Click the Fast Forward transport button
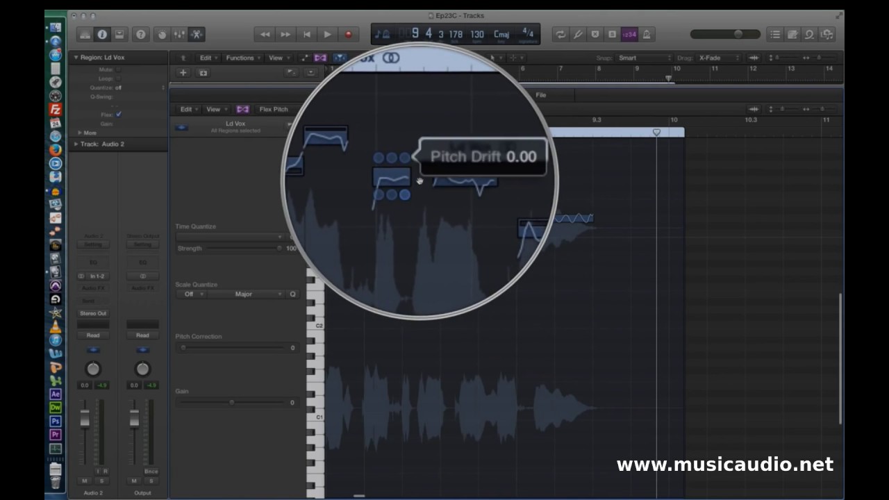Viewport: 889px width, 500px height. coord(285,34)
